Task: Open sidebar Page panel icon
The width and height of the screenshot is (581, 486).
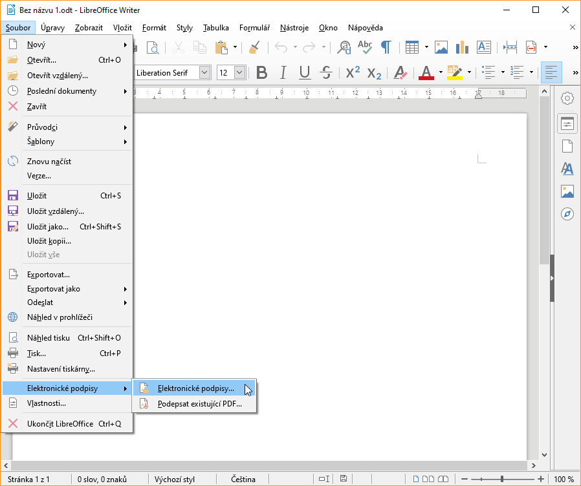Action: click(x=567, y=146)
